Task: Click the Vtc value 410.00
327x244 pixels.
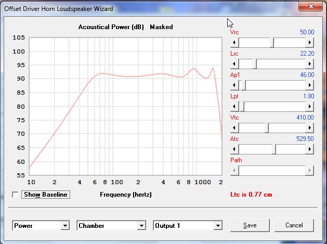Action: (305, 117)
